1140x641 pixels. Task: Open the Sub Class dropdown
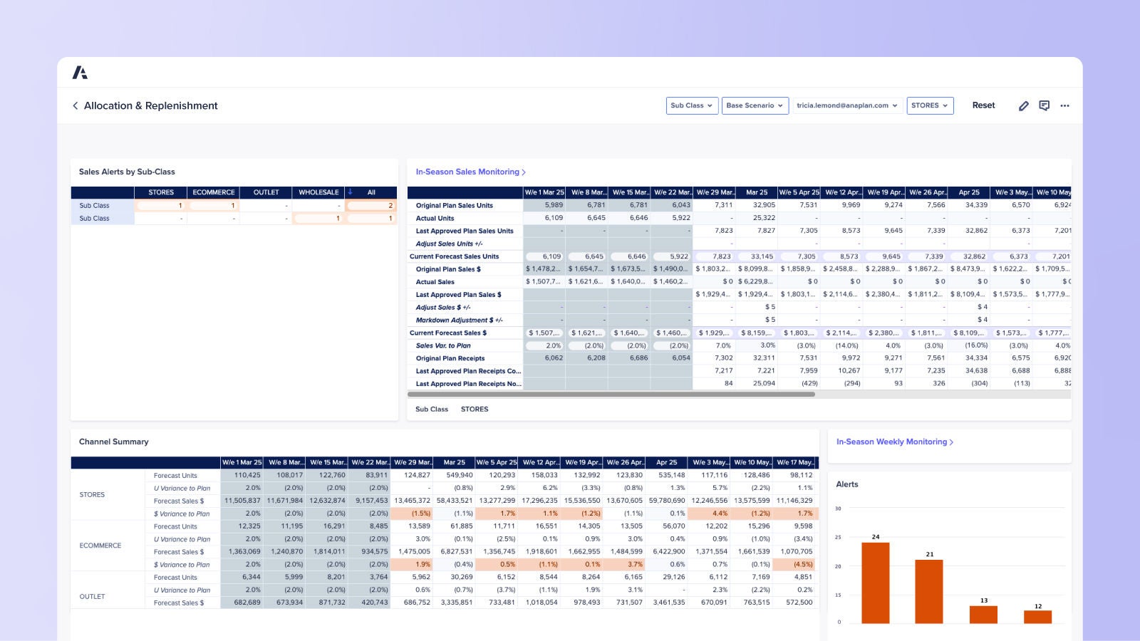pyautogui.click(x=692, y=105)
